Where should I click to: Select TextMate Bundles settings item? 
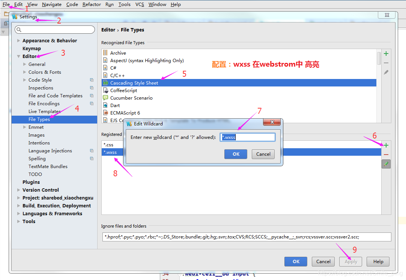tap(48, 166)
